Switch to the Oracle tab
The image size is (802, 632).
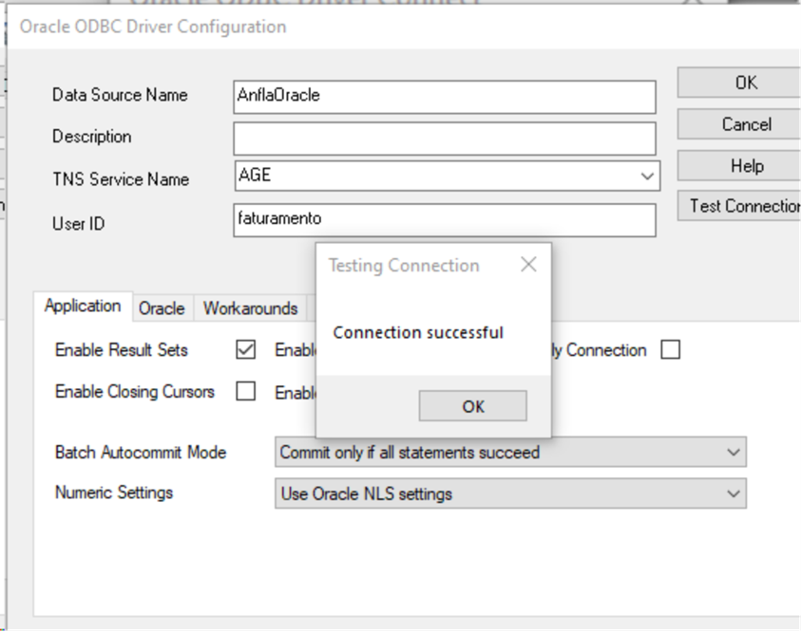[162, 308]
